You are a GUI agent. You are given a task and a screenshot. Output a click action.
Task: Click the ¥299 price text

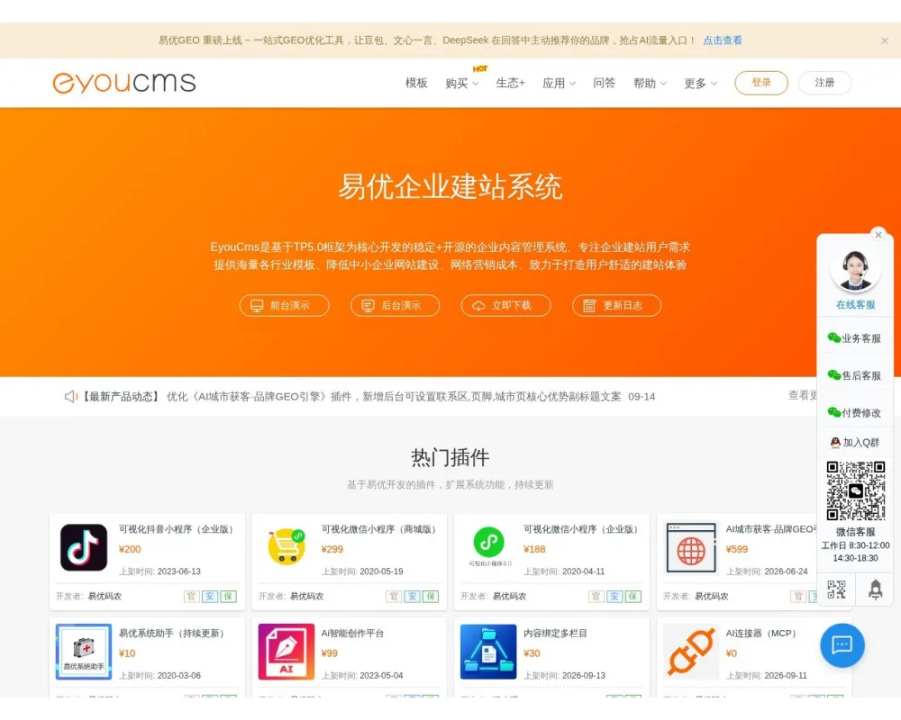point(332,550)
